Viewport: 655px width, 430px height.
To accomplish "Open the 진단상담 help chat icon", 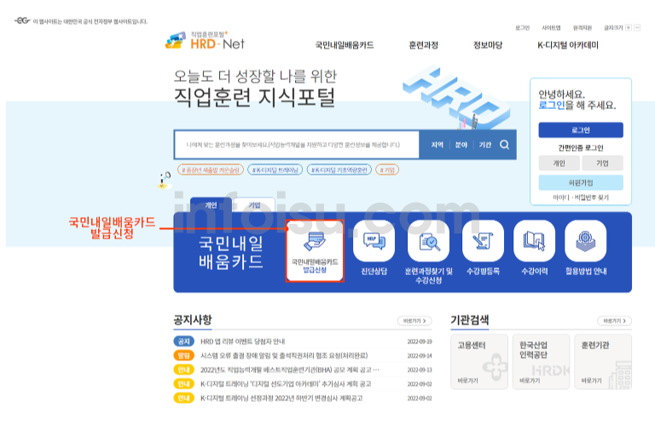I will 374,241.
